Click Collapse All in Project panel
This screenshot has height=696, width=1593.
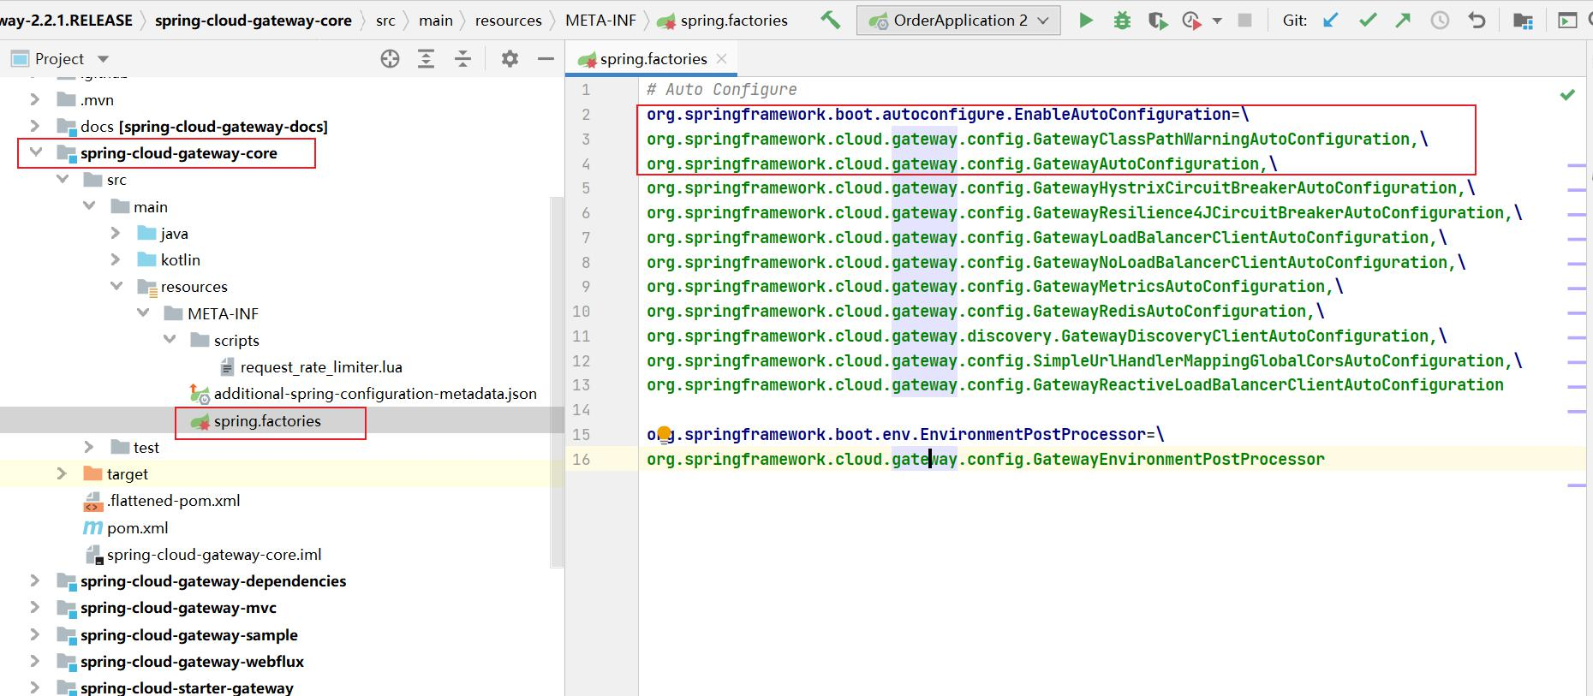462,58
